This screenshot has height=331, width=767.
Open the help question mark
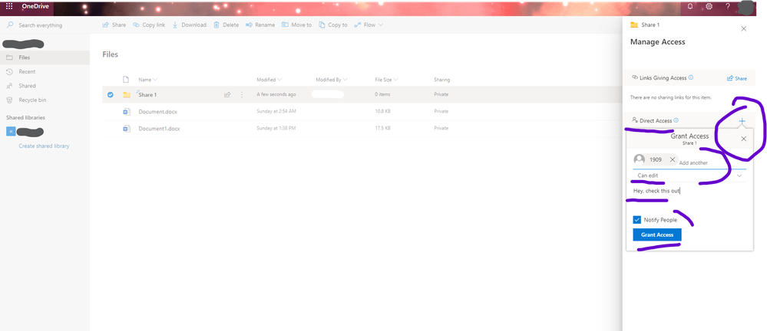coord(727,7)
